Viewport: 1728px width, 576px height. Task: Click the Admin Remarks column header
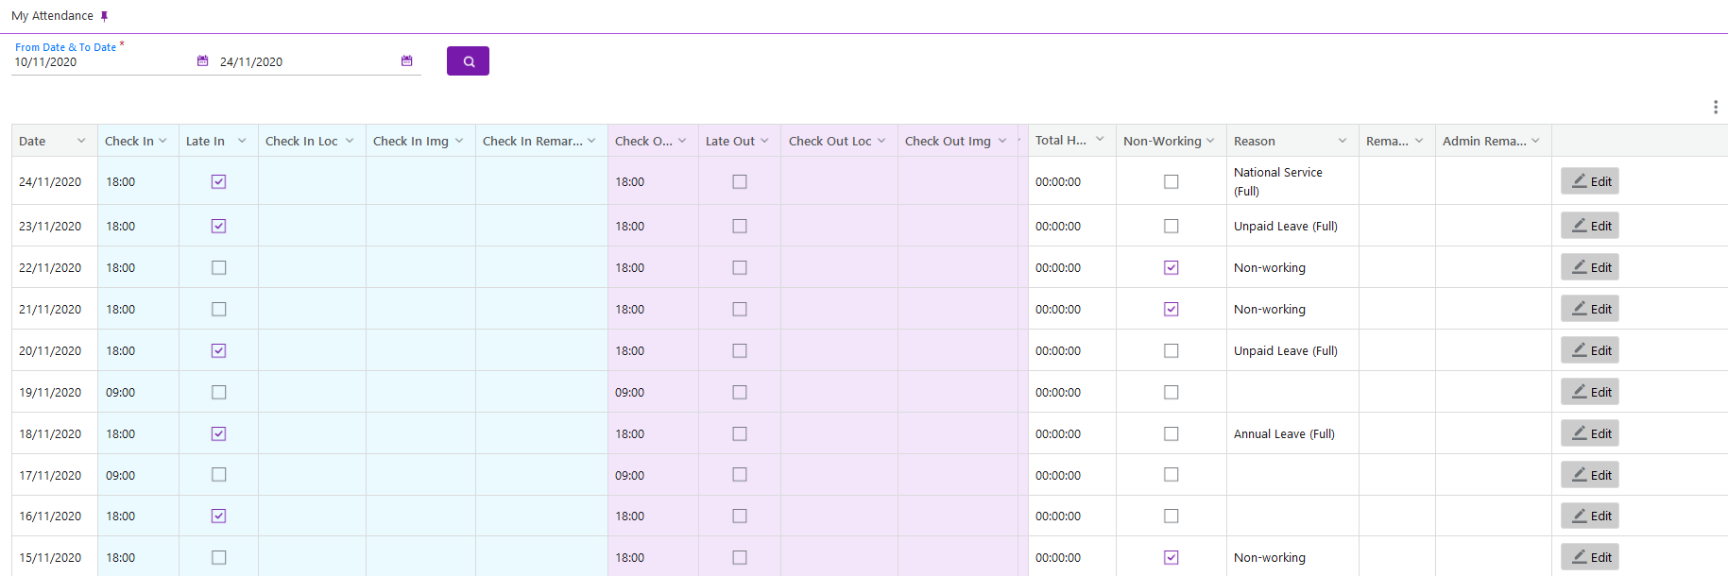pyautogui.click(x=1483, y=141)
